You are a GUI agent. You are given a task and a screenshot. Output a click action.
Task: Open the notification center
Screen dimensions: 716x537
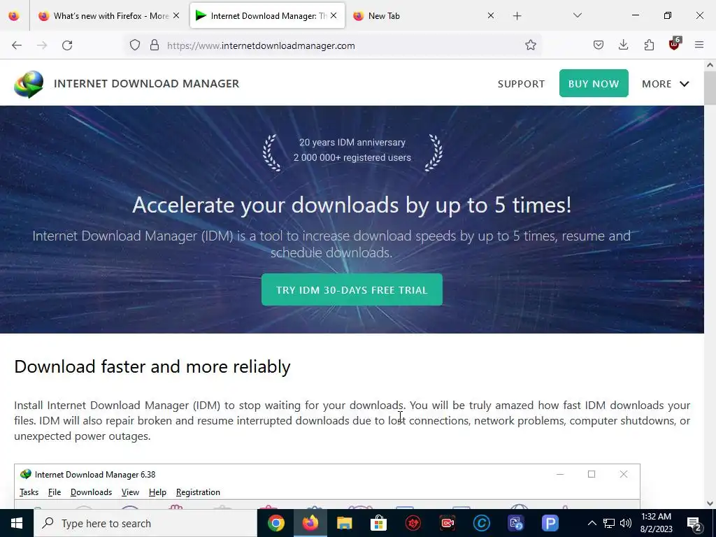tap(694, 524)
